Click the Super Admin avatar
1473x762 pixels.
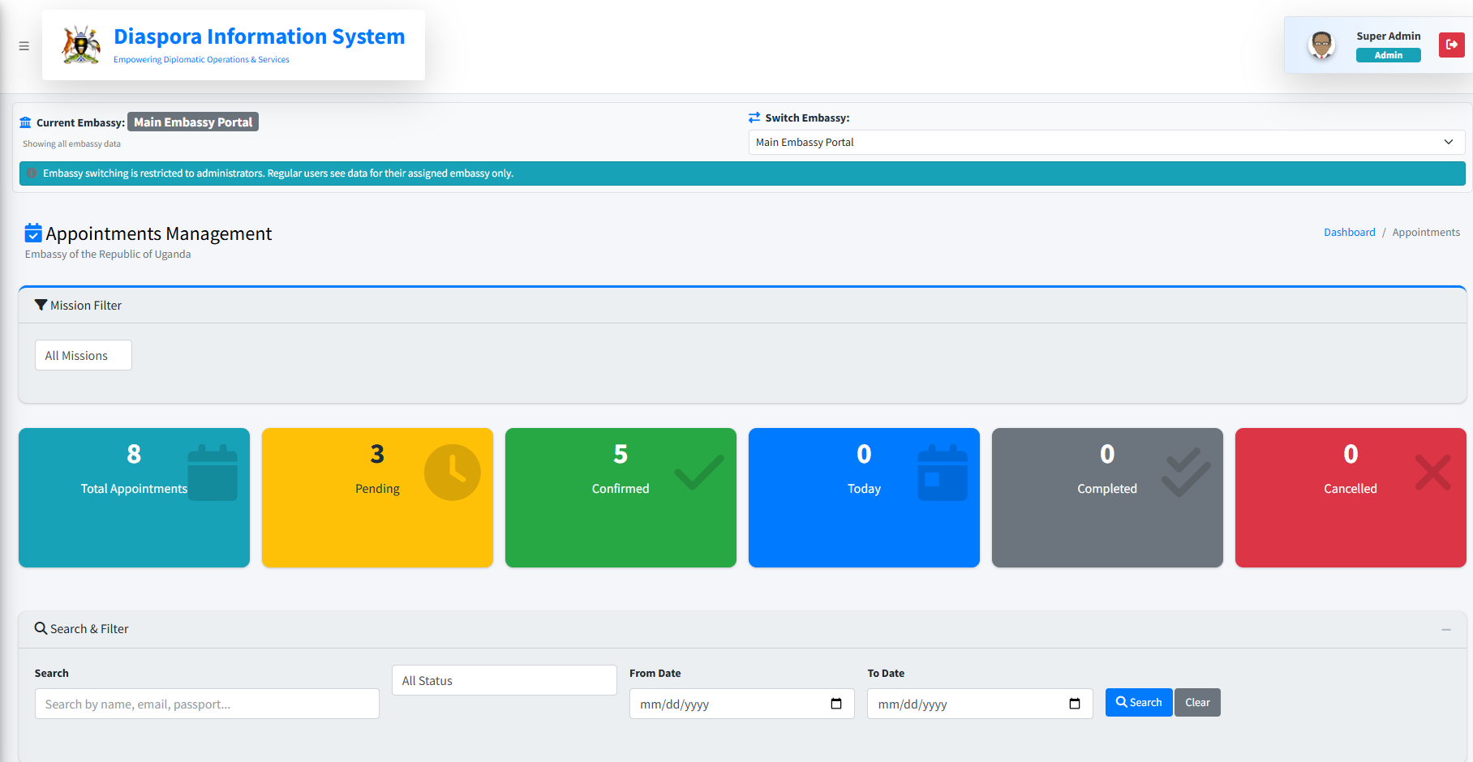(x=1322, y=45)
